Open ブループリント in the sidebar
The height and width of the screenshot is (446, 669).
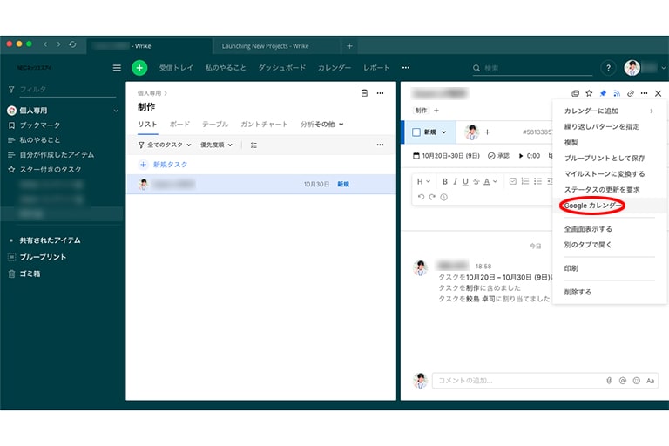(43, 257)
